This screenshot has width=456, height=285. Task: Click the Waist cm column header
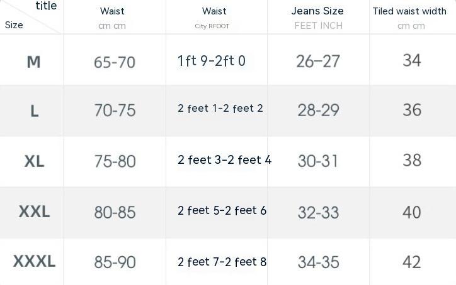(112, 11)
